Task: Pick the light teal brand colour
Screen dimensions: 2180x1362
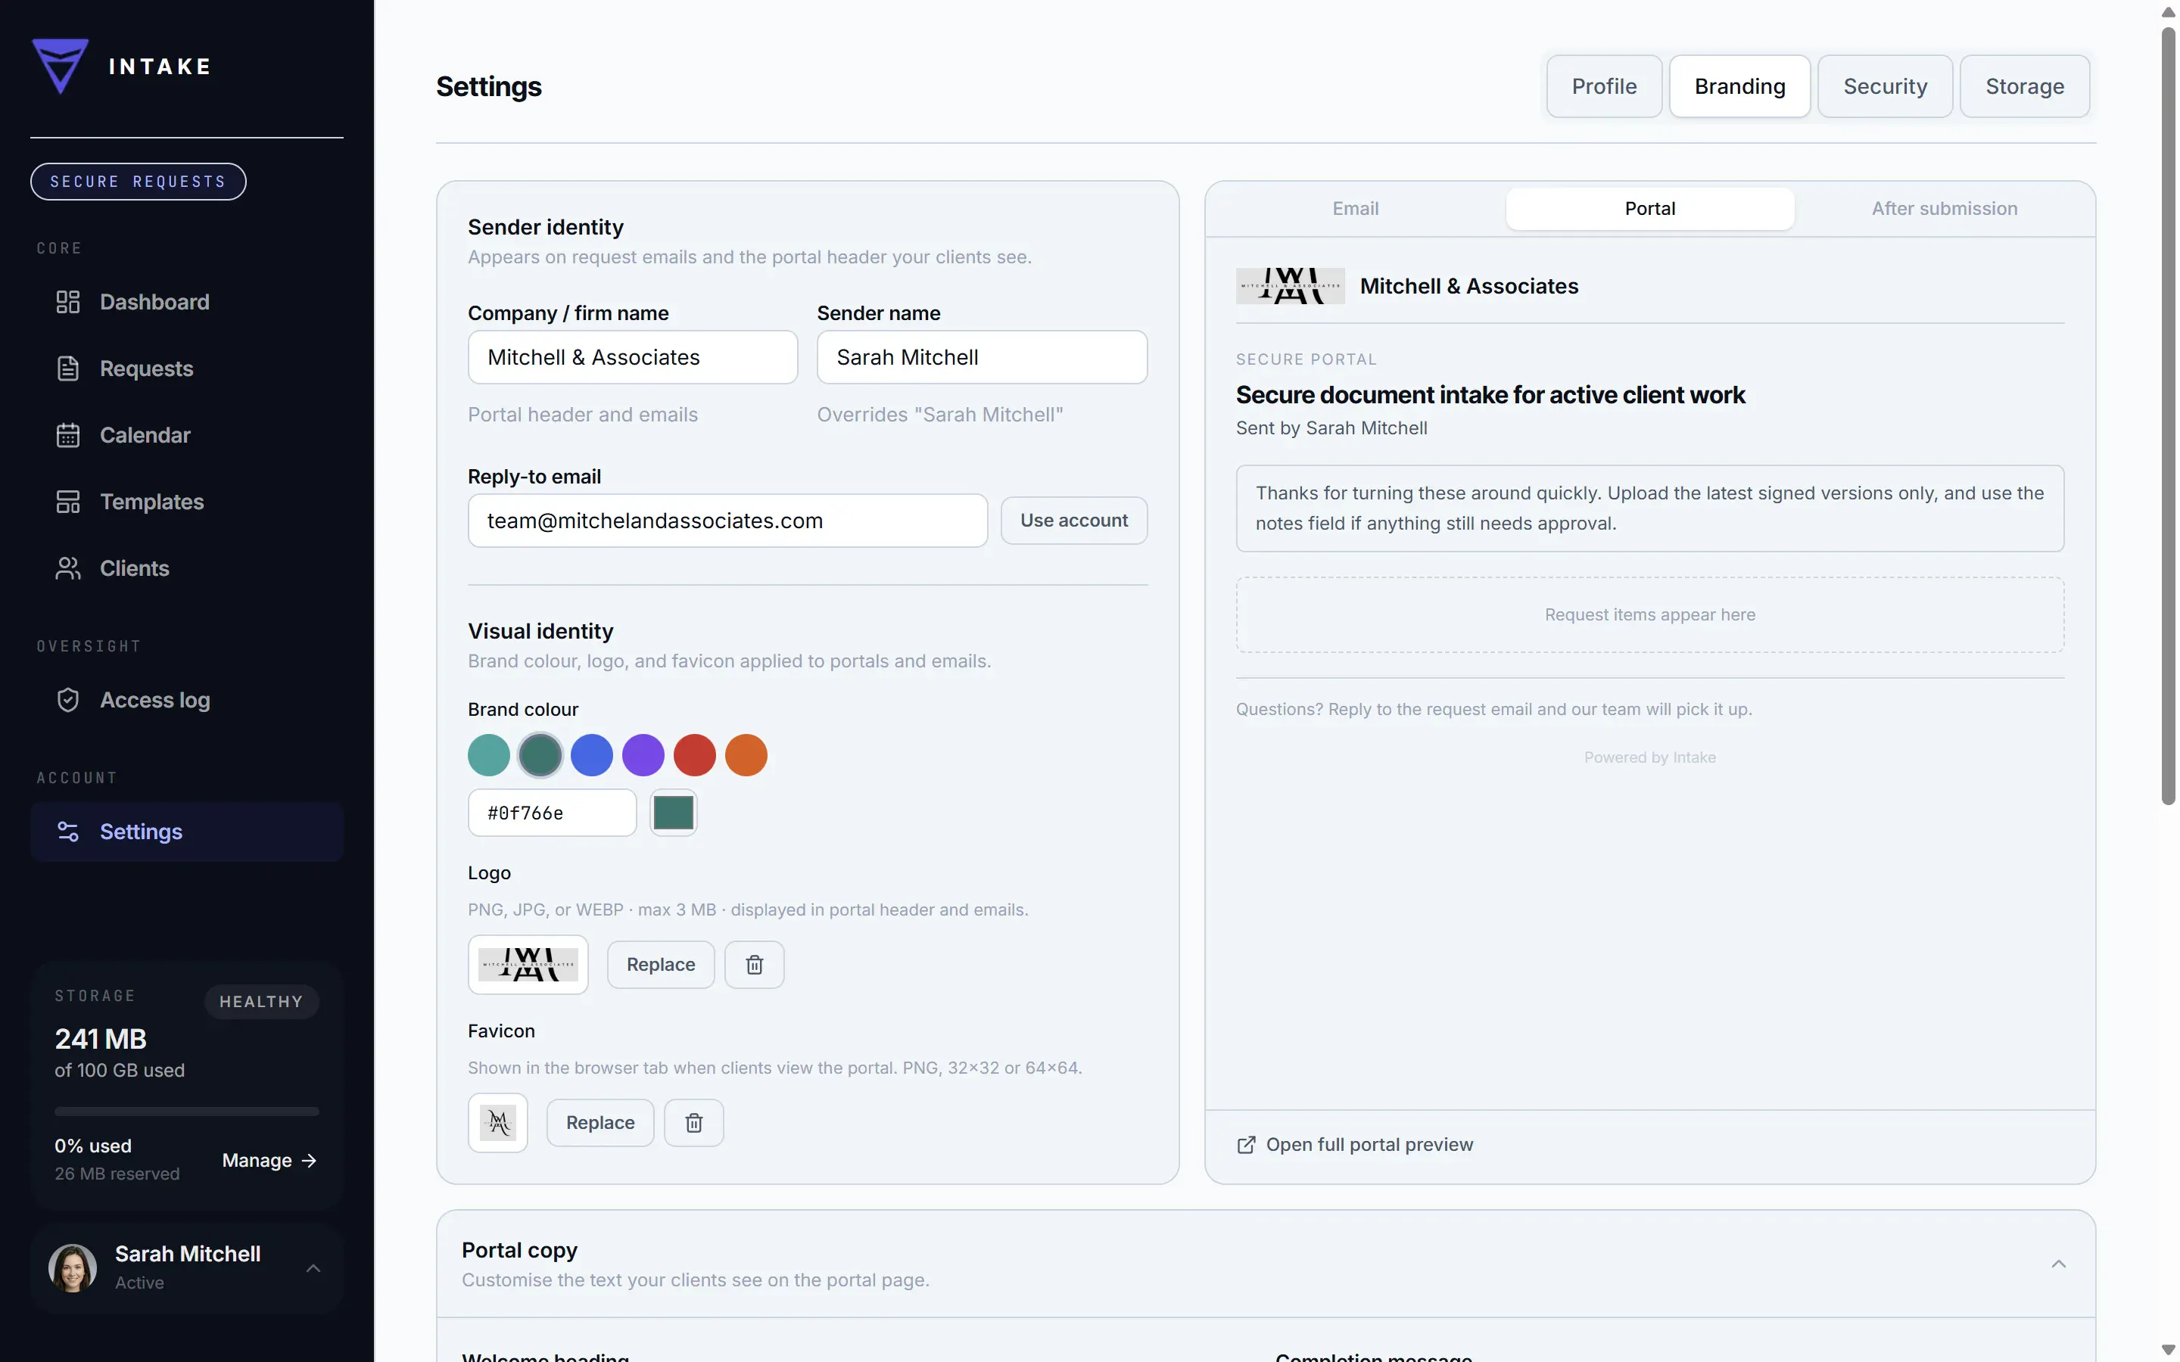Action: point(489,755)
